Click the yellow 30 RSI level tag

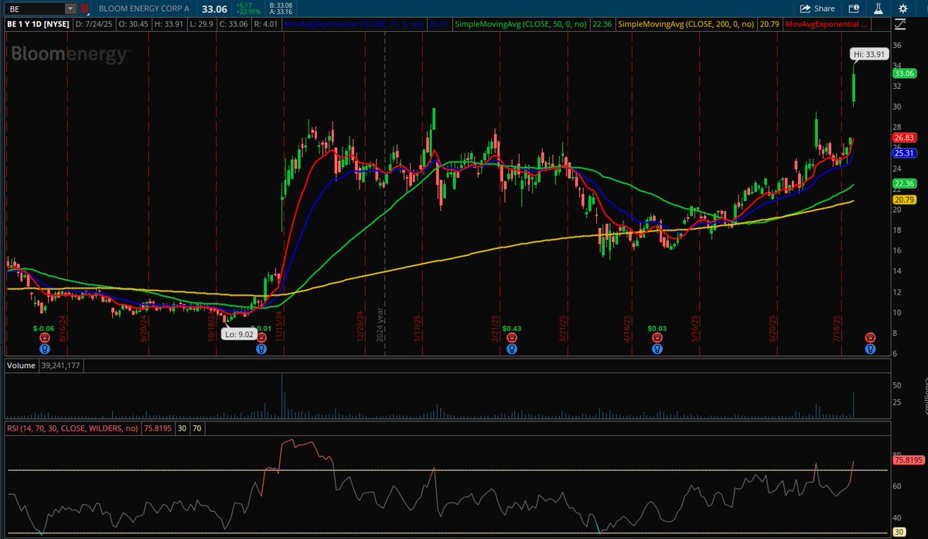pyautogui.click(x=898, y=531)
